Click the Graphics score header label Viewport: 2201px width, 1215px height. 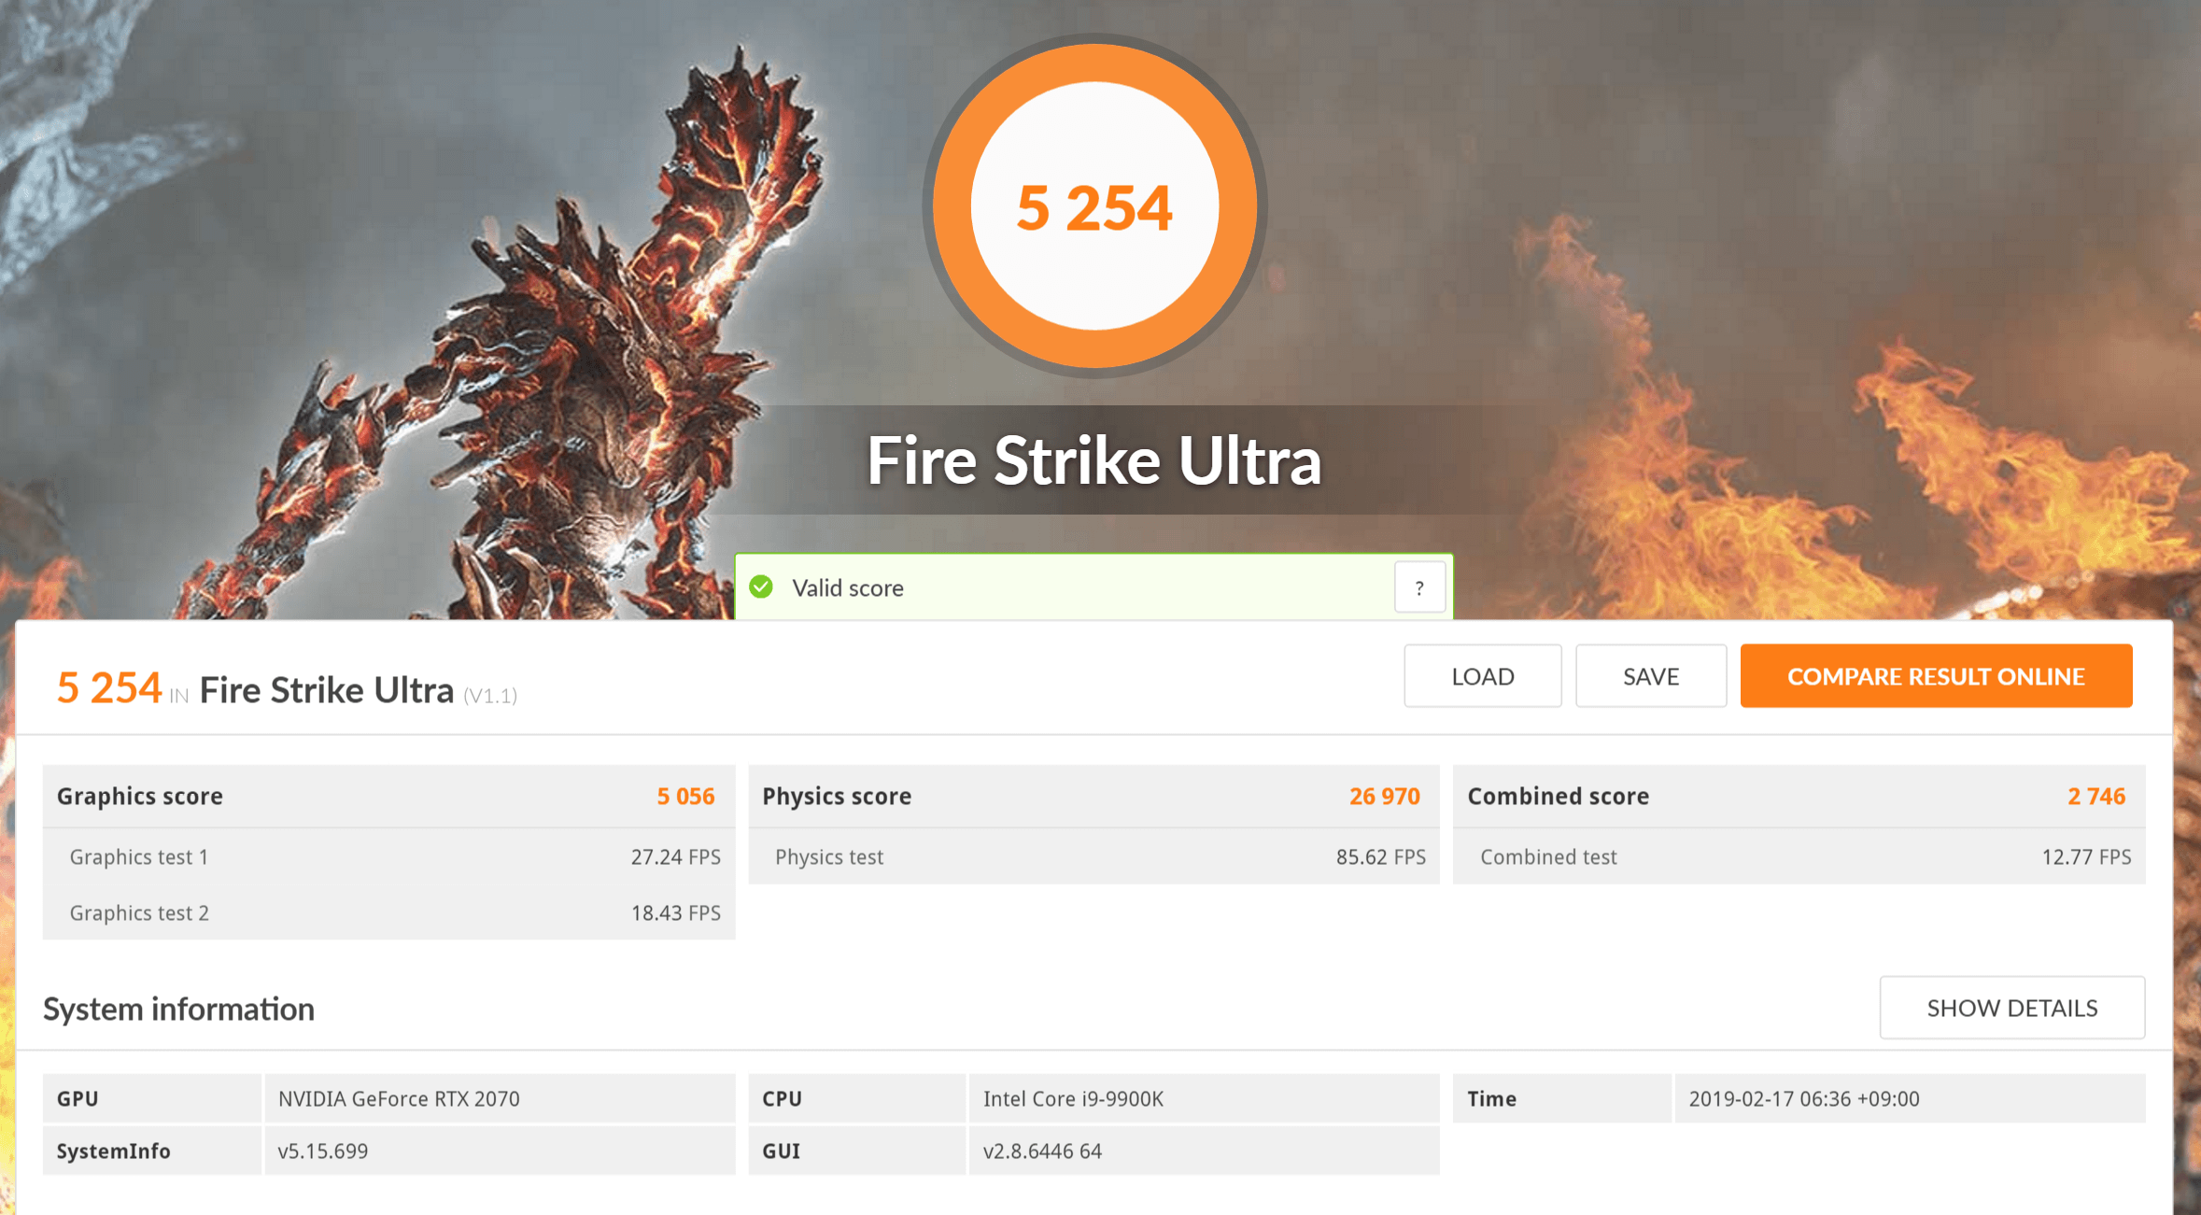click(140, 796)
